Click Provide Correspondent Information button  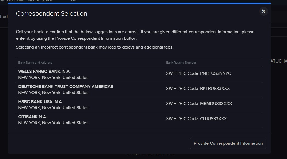coord(228,143)
